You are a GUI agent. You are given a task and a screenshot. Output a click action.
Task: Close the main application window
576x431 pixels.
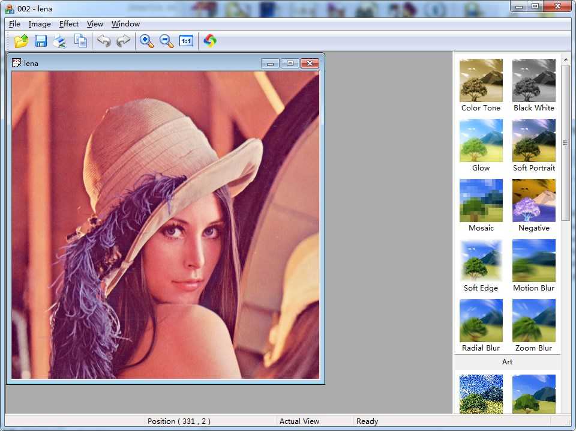tap(557, 6)
